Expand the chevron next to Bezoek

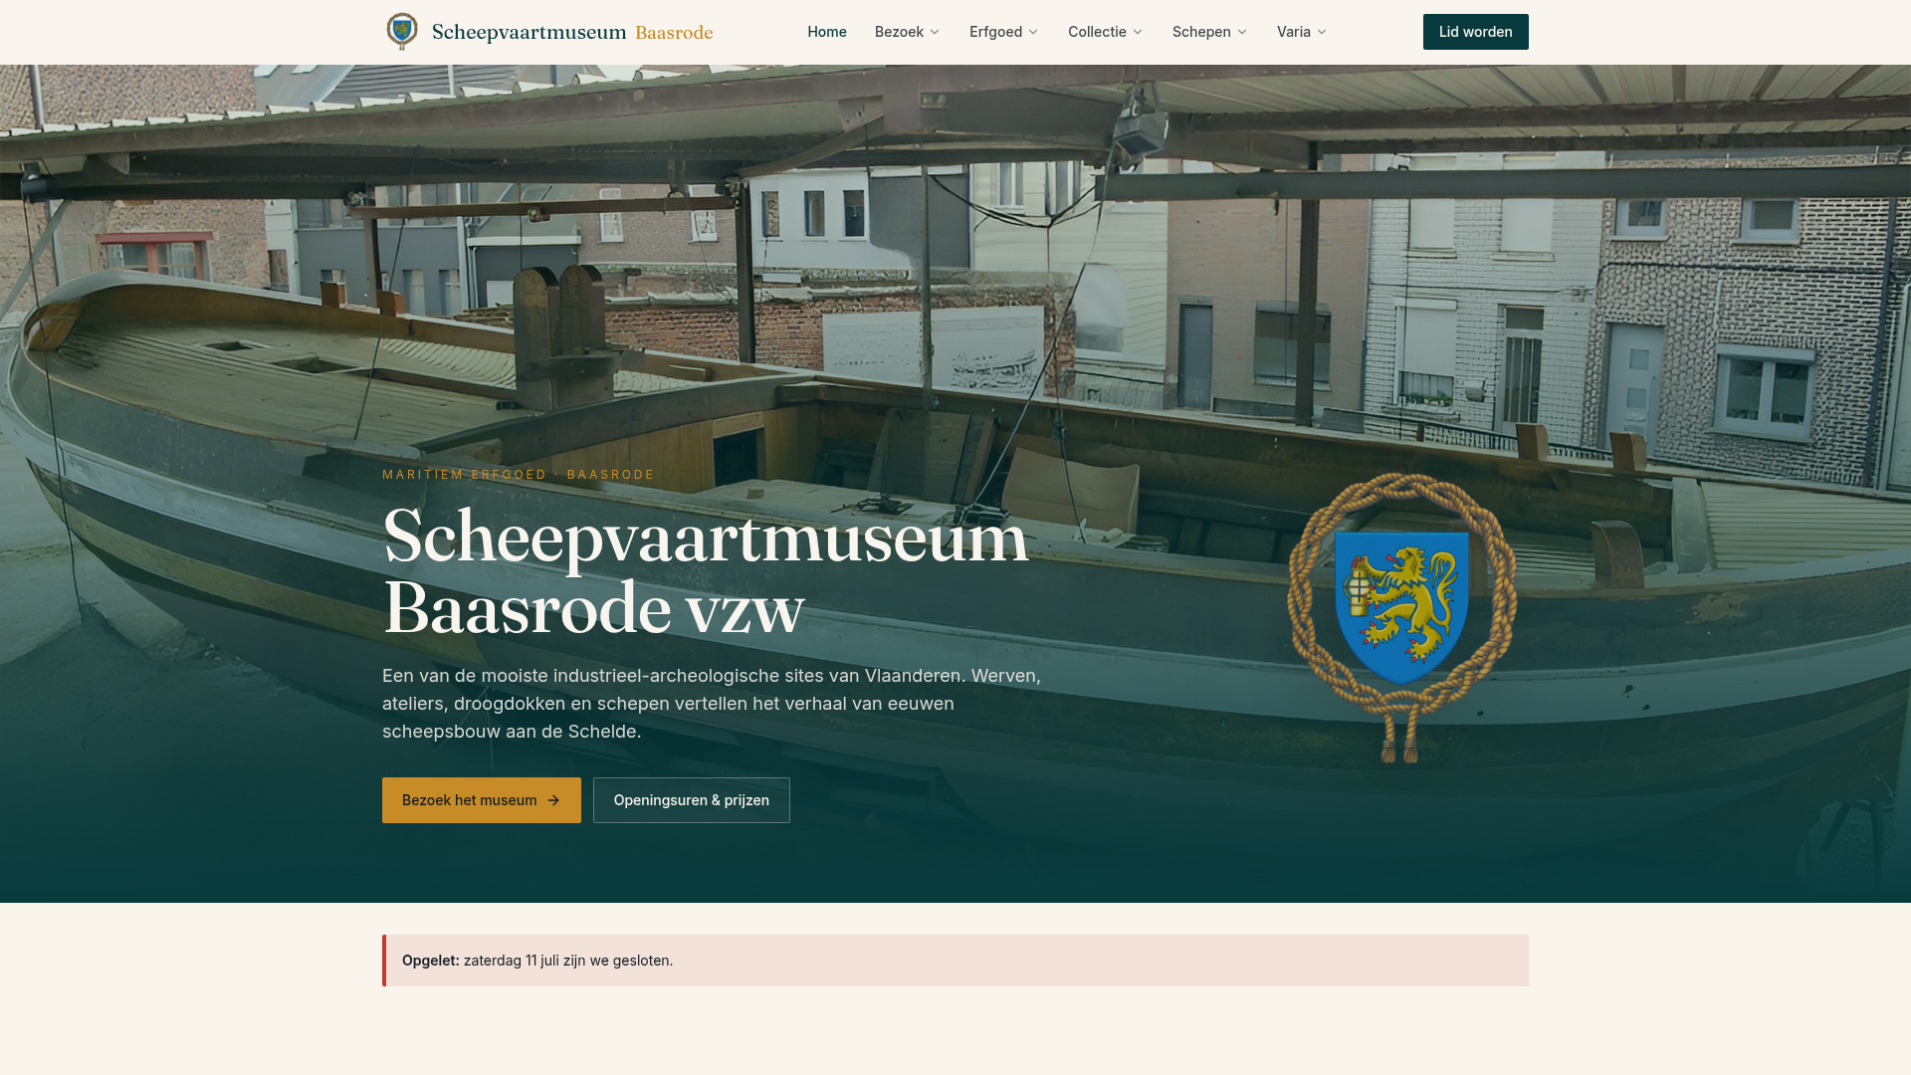pos(935,32)
